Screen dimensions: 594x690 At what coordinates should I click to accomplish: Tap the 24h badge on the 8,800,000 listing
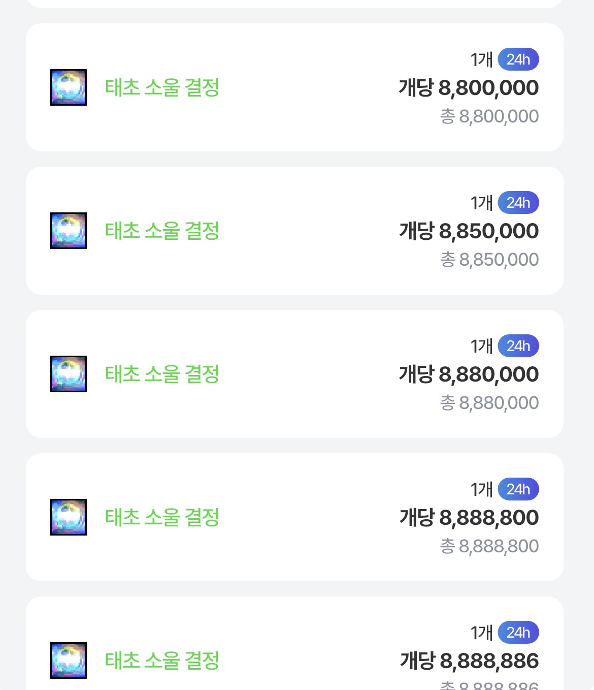tap(518, 59)
